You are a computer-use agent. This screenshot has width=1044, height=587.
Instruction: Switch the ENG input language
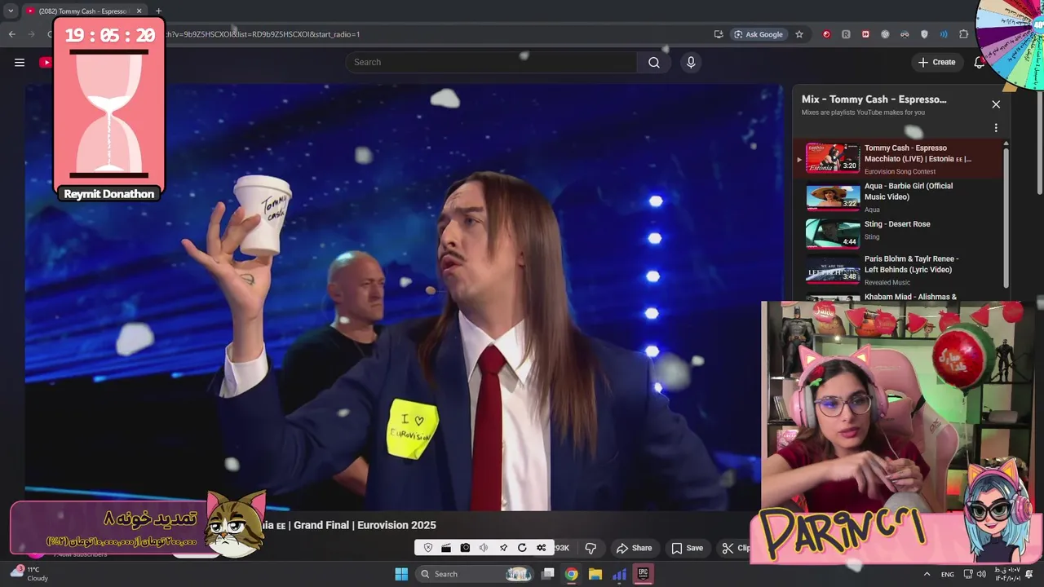948,574
